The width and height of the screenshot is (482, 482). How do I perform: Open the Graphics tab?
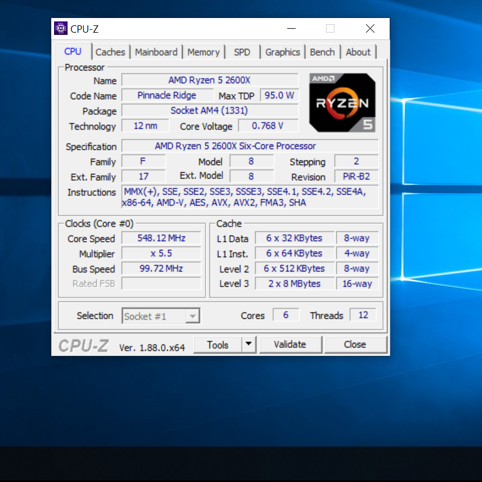(283, 52)
